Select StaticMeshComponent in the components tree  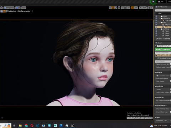(x=164, y=58)
